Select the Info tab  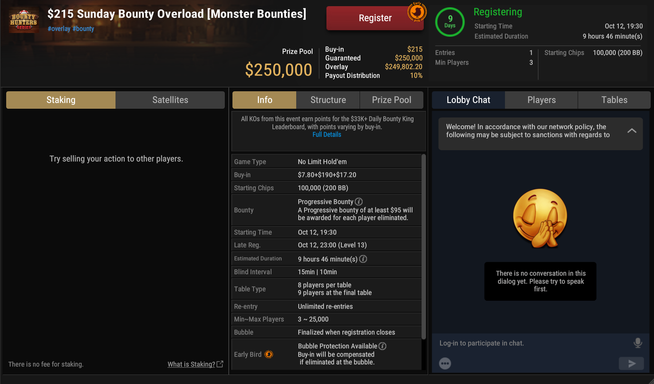click(x=265, y=100)
